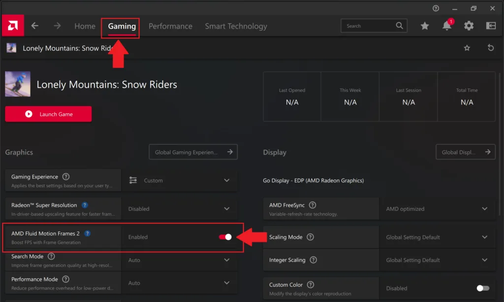This screenshot has height=302, width=504.
Task: Click 'Variable-refresh-rate technology.' description
Action: point(303,214)
